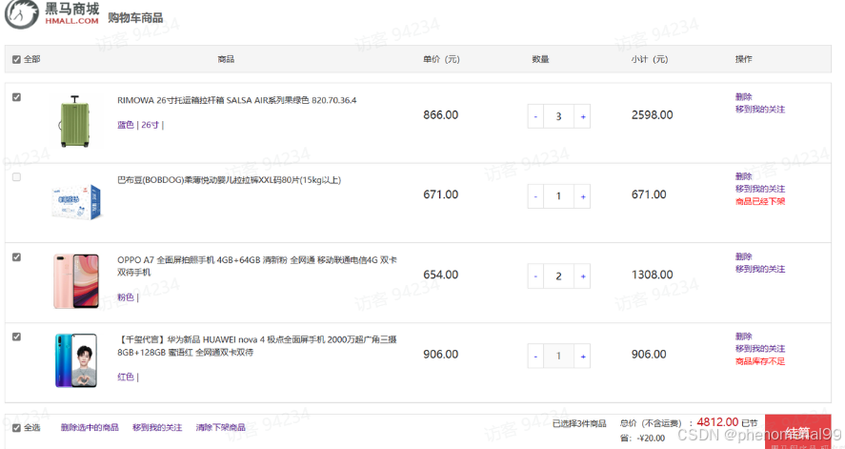Open the pink OPPO A7 phone thumbnail
The width and height of the screenshot is (845, 449).
tap(76, 281)
